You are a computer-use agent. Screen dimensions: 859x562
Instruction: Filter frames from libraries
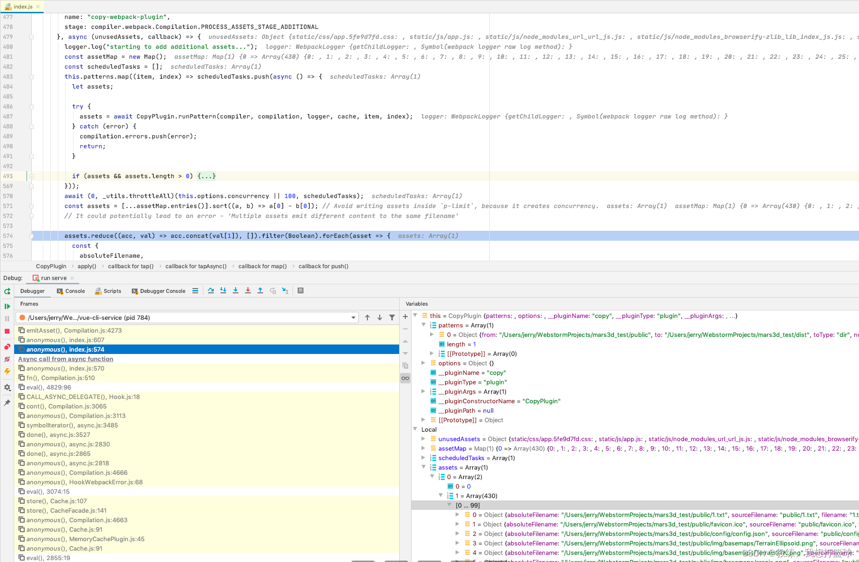tap(392, 317)
